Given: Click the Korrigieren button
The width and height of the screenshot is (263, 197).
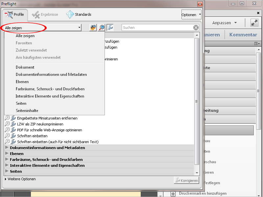Looking at the screenshot, I should coord(186,180).
